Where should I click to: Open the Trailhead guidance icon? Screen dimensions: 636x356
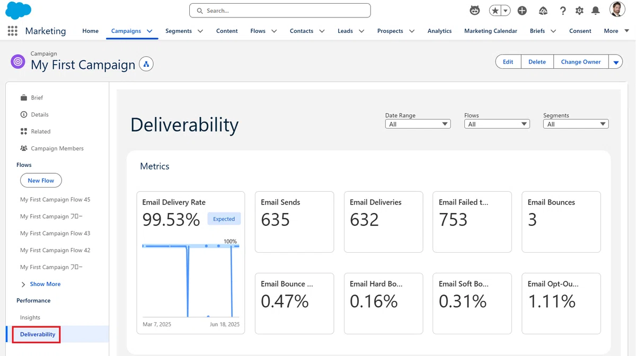click(x=543, y=11)
